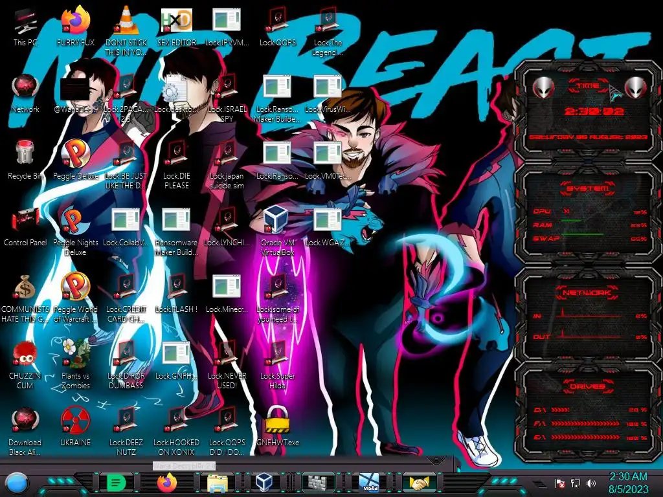The height and width of the screenshot is (497, 663).
Task: Select the Lock.CREDIT CARD CH... icon
Action: [x=126, y=298]
